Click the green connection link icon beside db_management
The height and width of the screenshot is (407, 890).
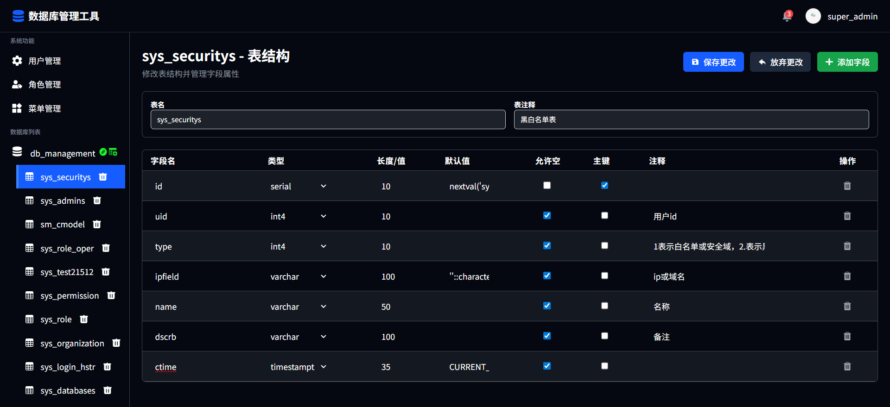(x=103, y=152)
